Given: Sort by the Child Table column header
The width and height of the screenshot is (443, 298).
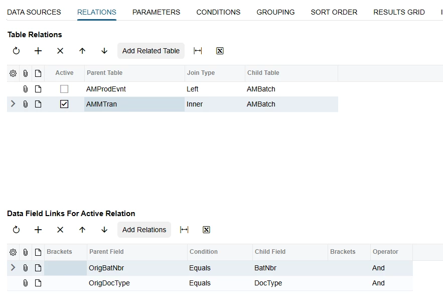Looking at the screenshot, I should pos(291,73).
